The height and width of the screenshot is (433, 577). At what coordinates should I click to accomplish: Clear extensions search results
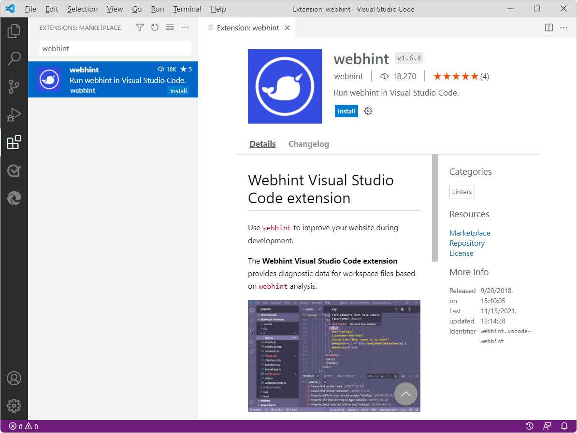(x=170, y=28)
